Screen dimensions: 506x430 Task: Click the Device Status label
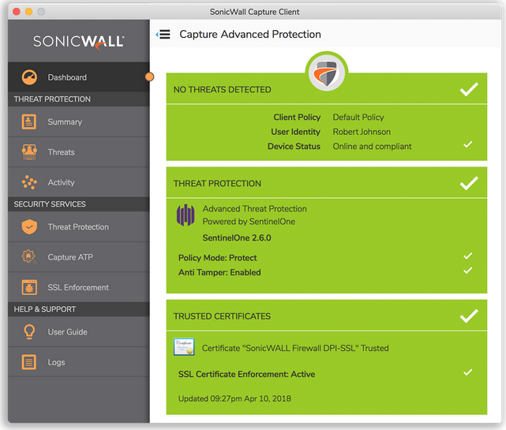click(294, 147)
